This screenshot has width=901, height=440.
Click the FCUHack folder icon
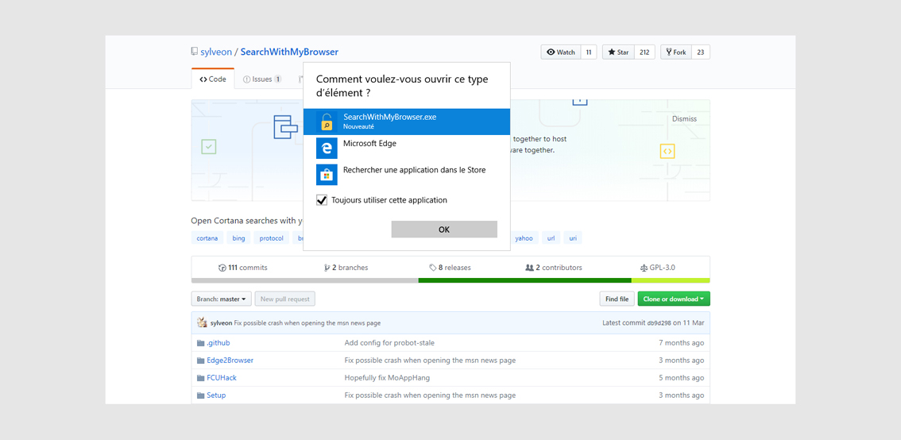tap(200, 378)
